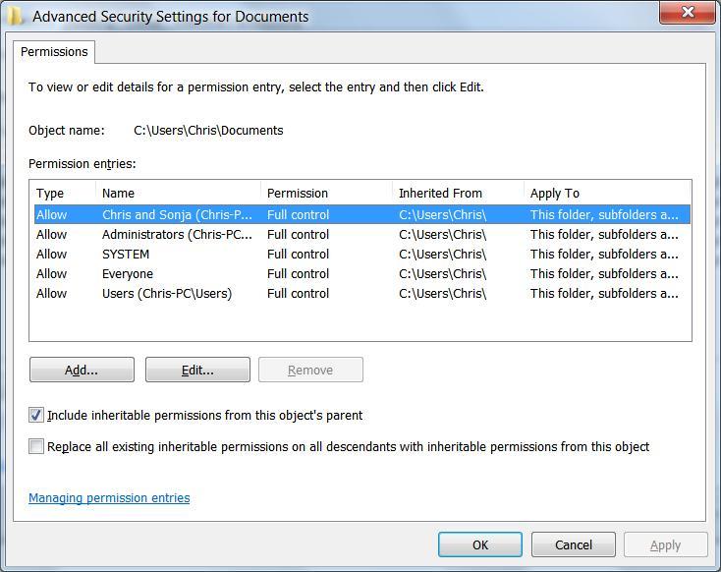721x572 pixels.
Task: Select the Everyone permission entry
Action: (128, 273)
